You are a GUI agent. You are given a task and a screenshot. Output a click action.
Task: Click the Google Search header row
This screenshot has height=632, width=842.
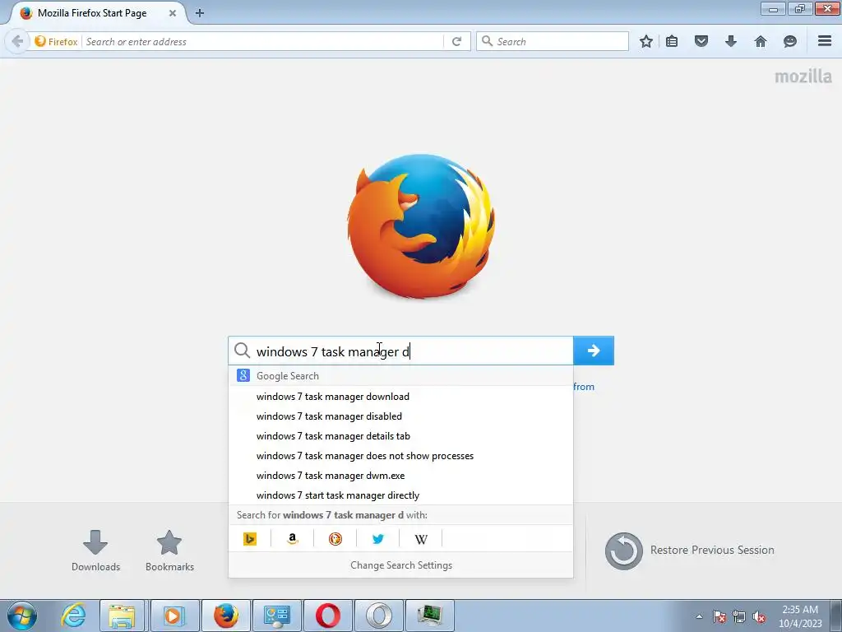point(400,375)
